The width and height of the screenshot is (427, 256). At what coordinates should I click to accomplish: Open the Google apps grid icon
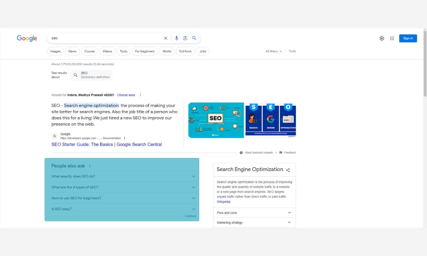point(392,38)
